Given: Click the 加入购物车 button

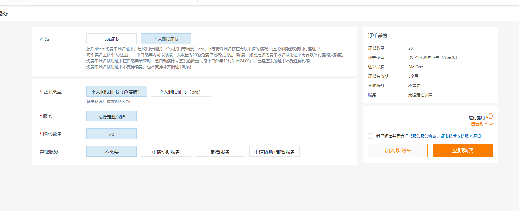Looking at the screenshot, I should [398, 151].
